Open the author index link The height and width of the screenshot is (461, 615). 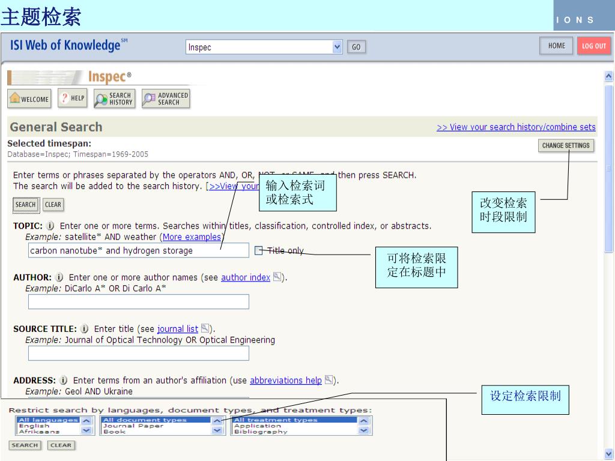point(246,277)
